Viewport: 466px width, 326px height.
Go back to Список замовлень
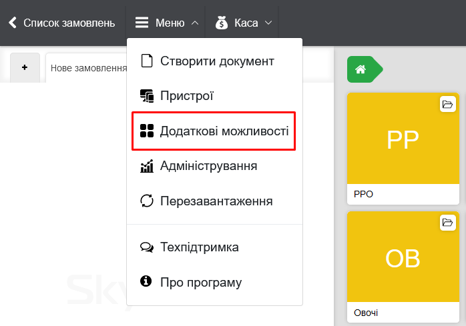(x=61, y=23)
